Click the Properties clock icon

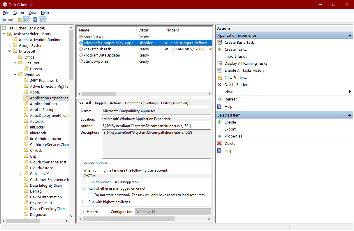tap(220, 136)
